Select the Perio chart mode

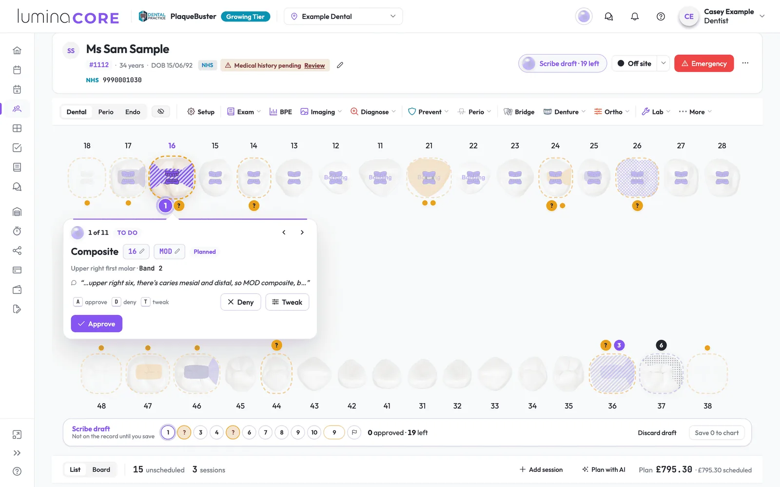[106, 112]
